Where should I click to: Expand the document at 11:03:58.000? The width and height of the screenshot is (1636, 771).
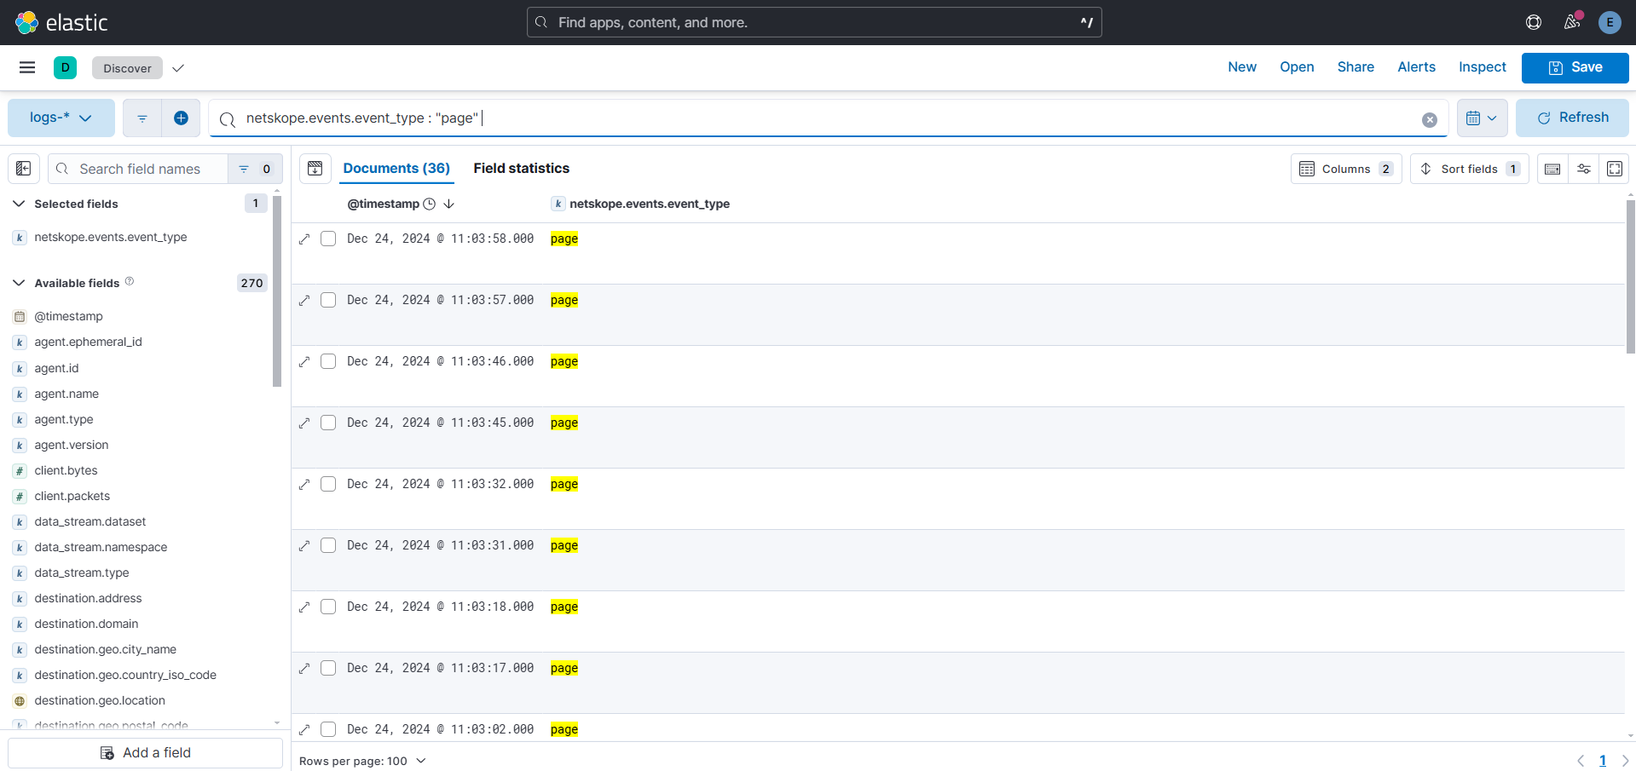click(304, 239)
